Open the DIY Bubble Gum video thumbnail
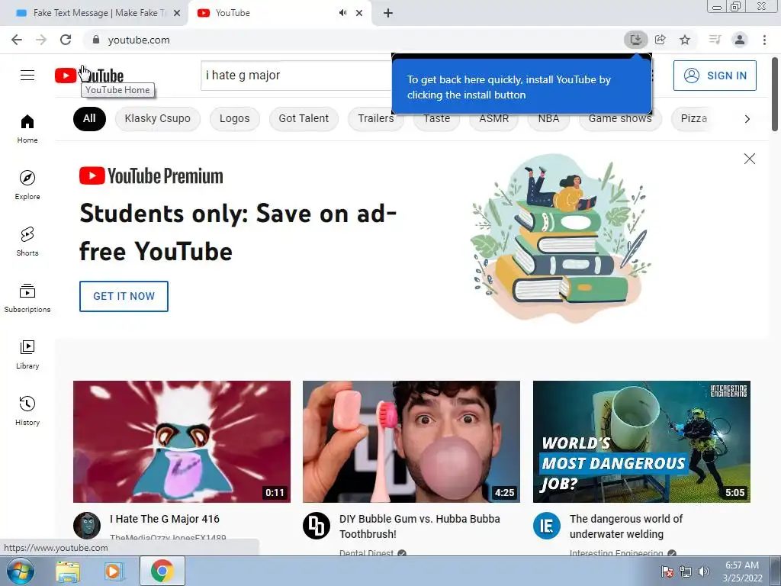The height and width of the screenshot is (586, 781). 411,442
